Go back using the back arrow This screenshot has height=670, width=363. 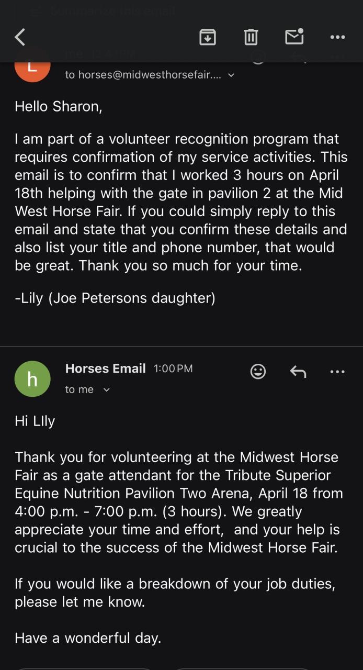(20, 37)
